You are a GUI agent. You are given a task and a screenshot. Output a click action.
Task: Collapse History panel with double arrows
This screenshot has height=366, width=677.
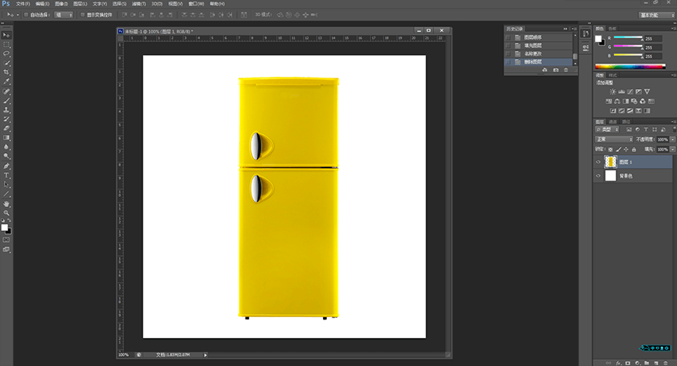(x=565, y=29)
